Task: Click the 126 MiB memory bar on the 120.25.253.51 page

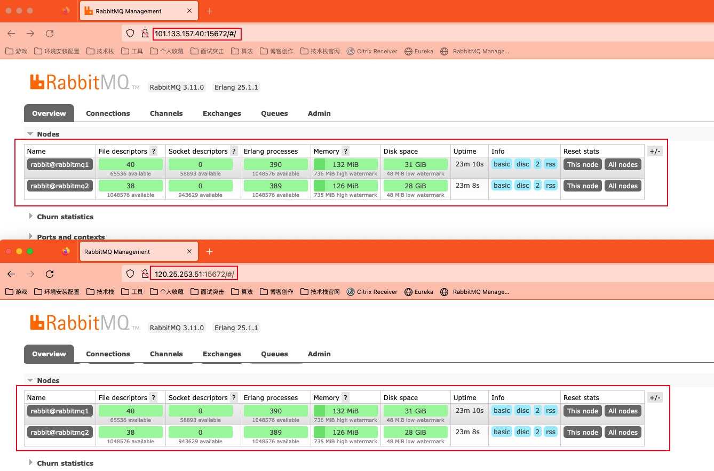Action: pos(346,432)
